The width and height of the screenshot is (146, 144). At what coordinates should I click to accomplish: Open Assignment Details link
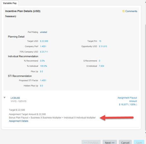click(19, 121)
